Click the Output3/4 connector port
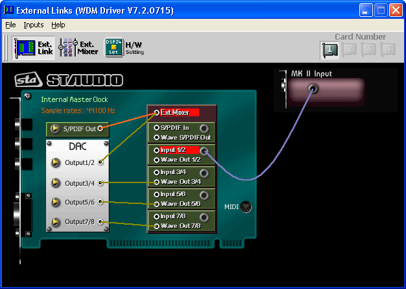Viewport: 406px width, 289px height. pyautogui.click(x=101, y=182)
